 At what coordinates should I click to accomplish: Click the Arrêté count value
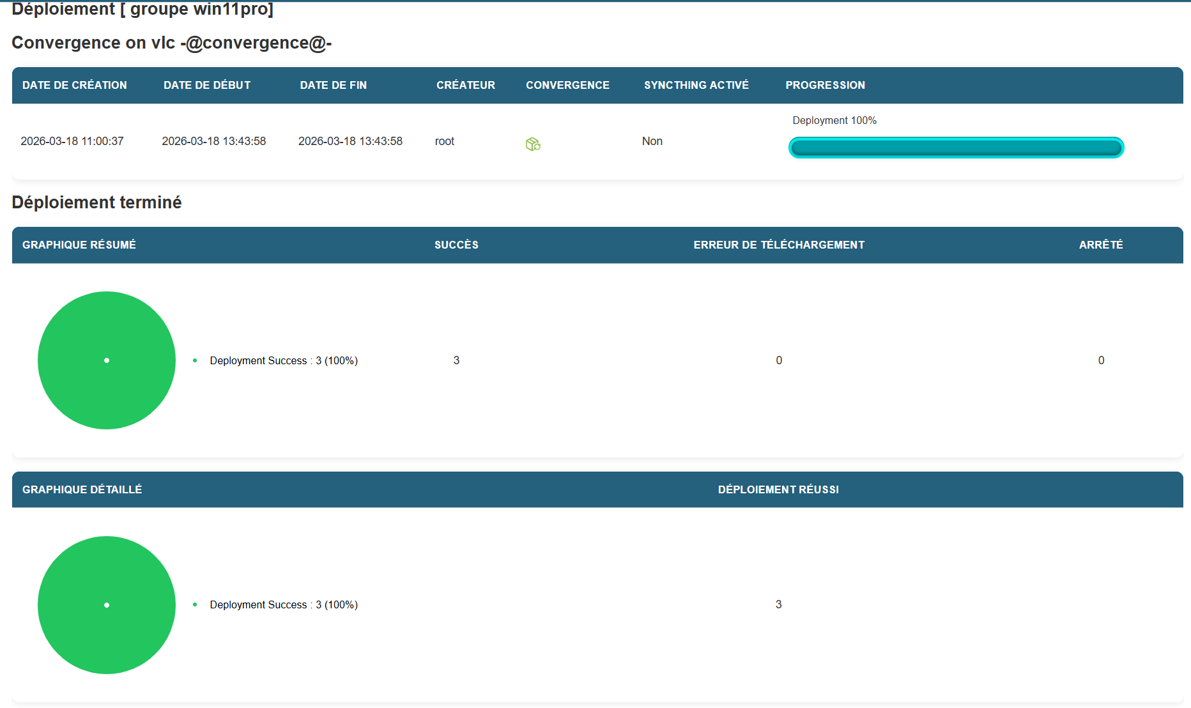(x=1101, y=360)
